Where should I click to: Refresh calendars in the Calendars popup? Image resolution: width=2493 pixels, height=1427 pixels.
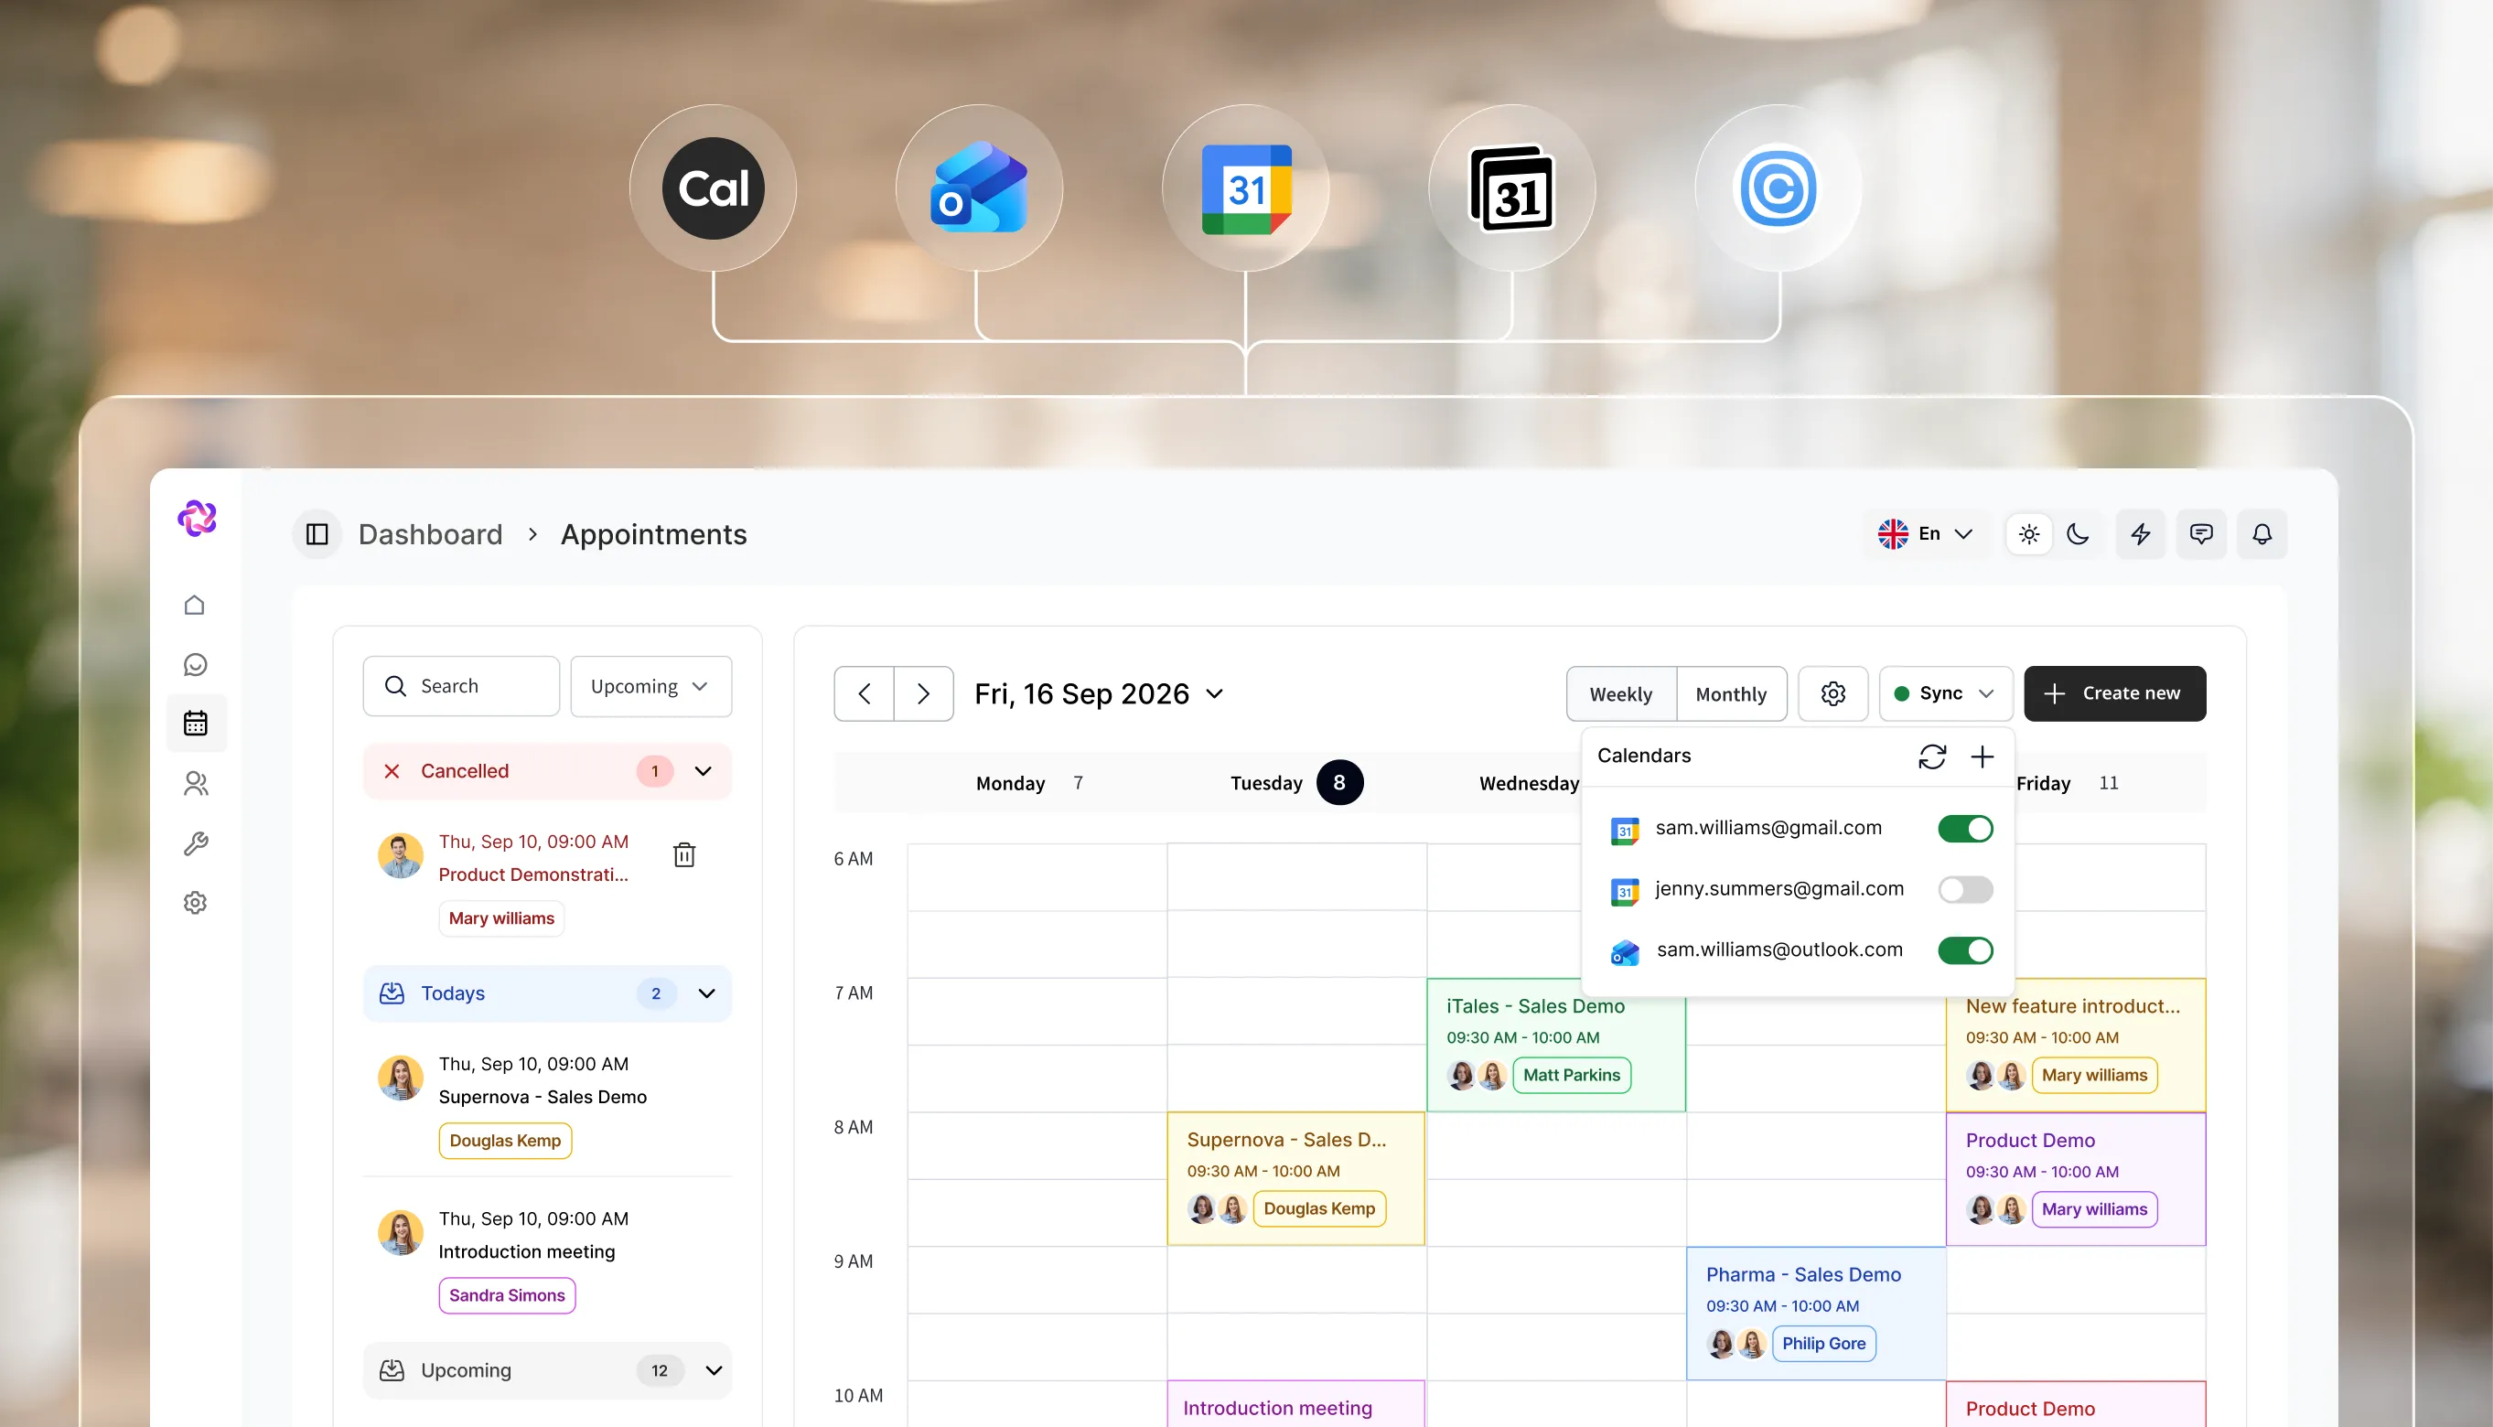click(1931, 756)
